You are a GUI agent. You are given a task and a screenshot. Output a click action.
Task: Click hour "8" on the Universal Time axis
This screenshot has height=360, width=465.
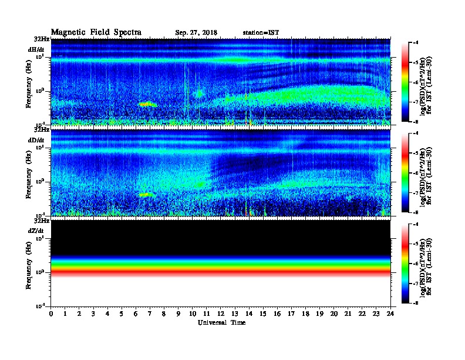(164, 314)
